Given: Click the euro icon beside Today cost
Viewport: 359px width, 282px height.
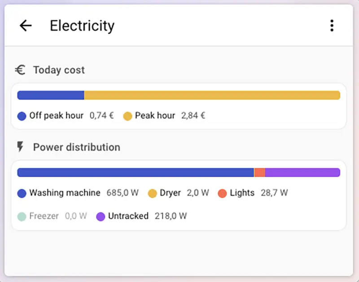Looking at the screenshot, I should click(x=20, y=69).
